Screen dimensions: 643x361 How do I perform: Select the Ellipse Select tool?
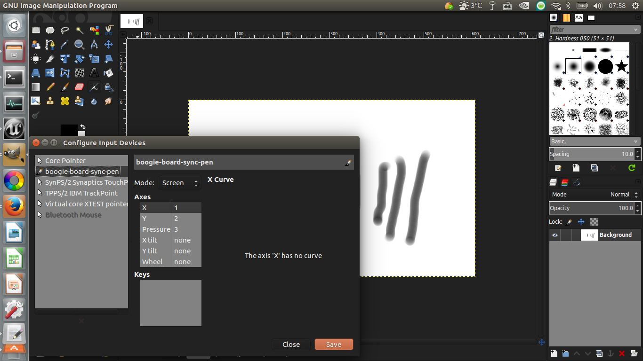(50, 31)
